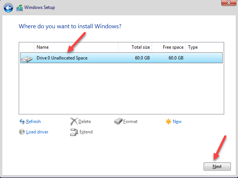Click the Load driver disc icon

pos(22,132)
